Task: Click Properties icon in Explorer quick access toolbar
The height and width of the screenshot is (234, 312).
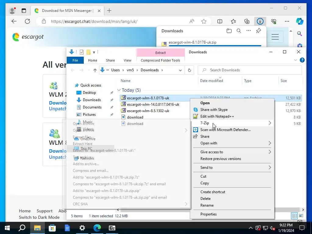Action: pos(82,52)
